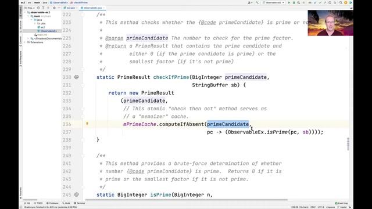Start debugging with the bug icon
This screenshot has height=209, width=372.
(294, 2)
